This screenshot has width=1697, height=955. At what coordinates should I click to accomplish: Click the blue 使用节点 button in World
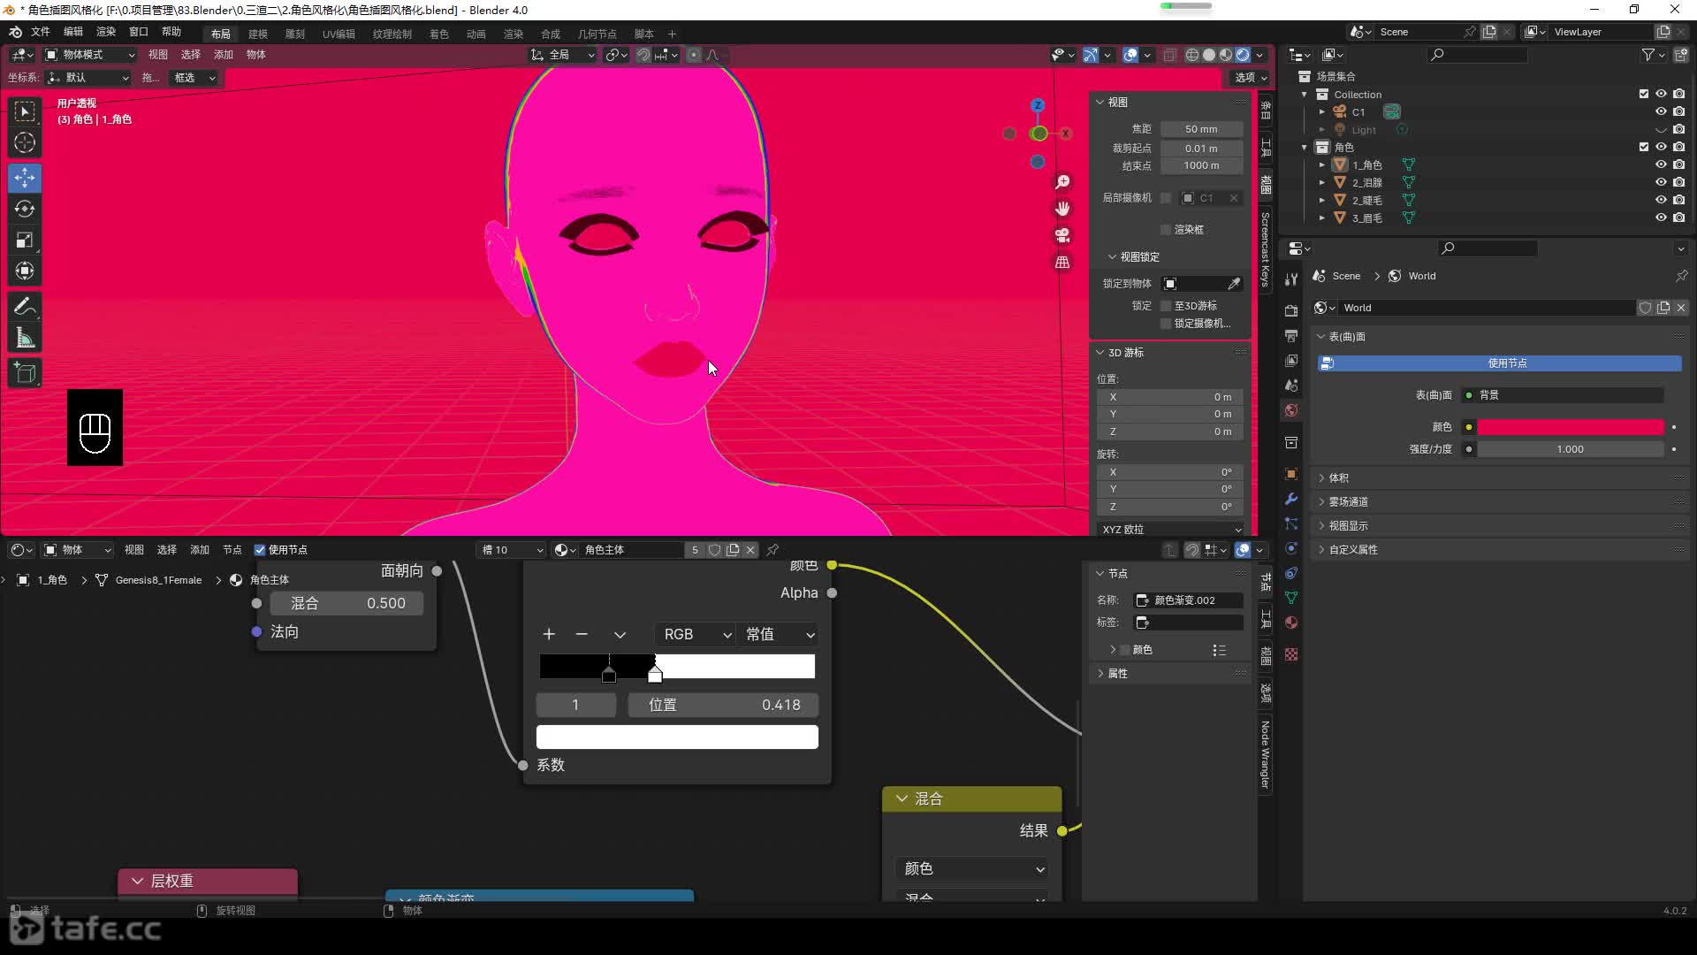(x=1500, y=363)
